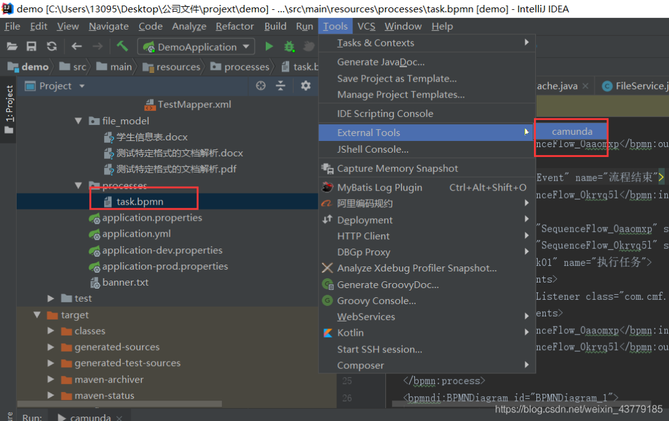This screenshot has width=669, height=421.
Task: Collapse the file_model folder
Action: coord(79,121)
